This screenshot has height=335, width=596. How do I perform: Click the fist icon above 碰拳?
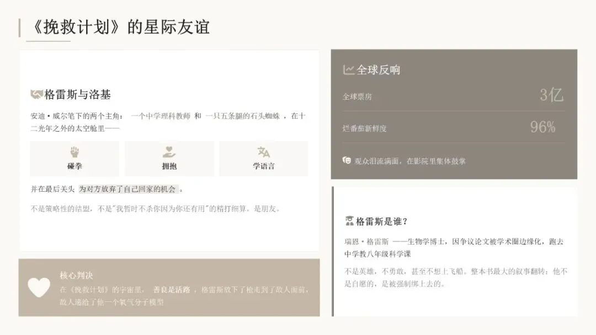pyautogui.click(x=74, y=152)
